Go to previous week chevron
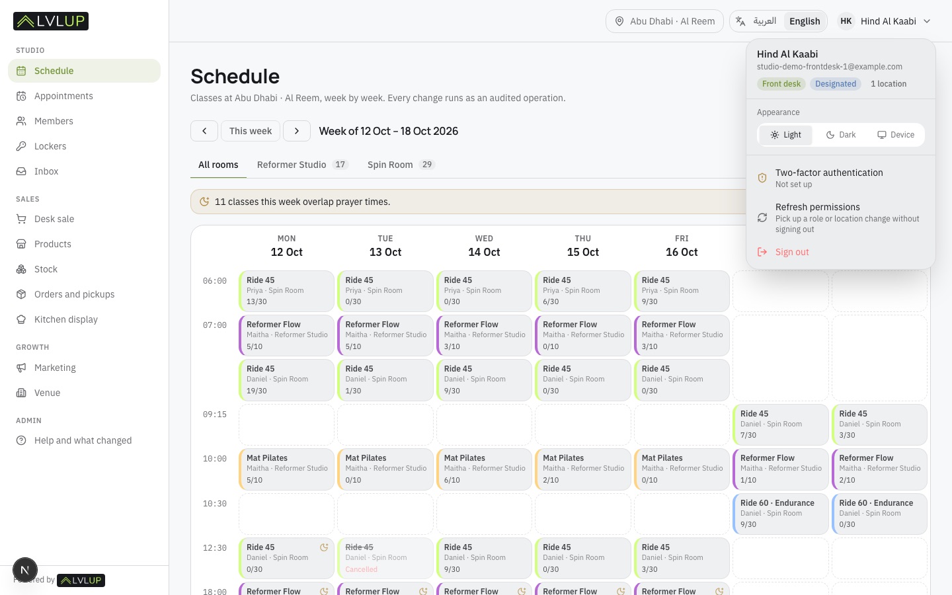 (x=204, y=131)
